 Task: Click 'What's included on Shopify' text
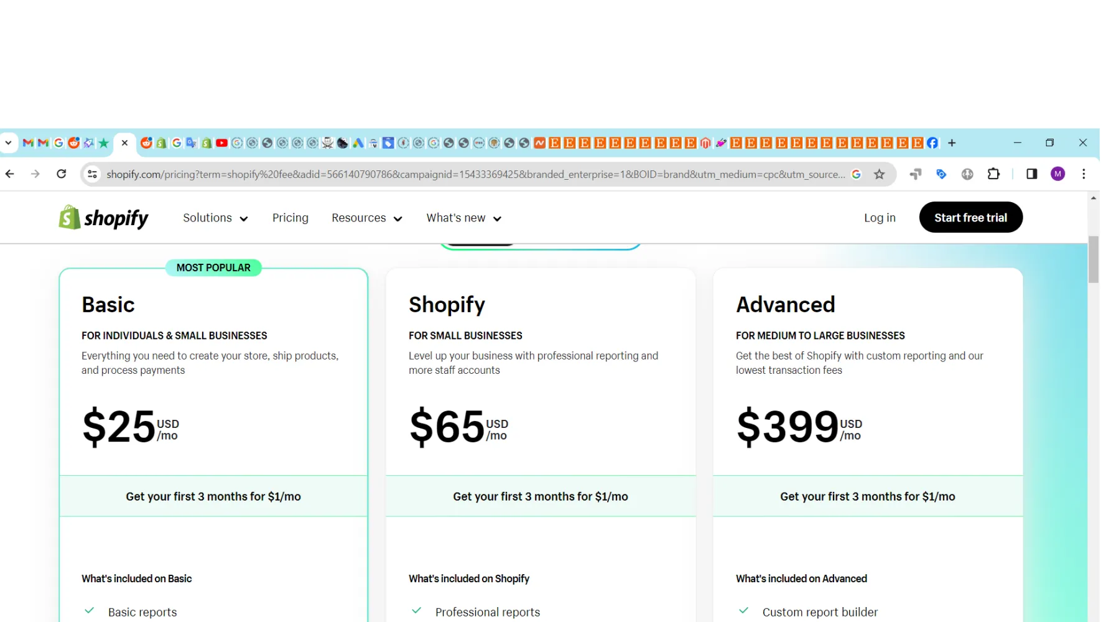tap(469, 578)
